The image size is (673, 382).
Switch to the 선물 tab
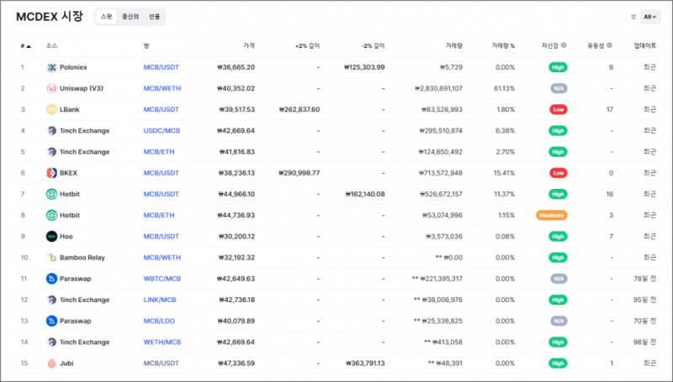pos(154,17)
